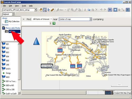Pick the Measure ruler tool
This screenshot has width=132, height=99.
click(x=52, y=10)
